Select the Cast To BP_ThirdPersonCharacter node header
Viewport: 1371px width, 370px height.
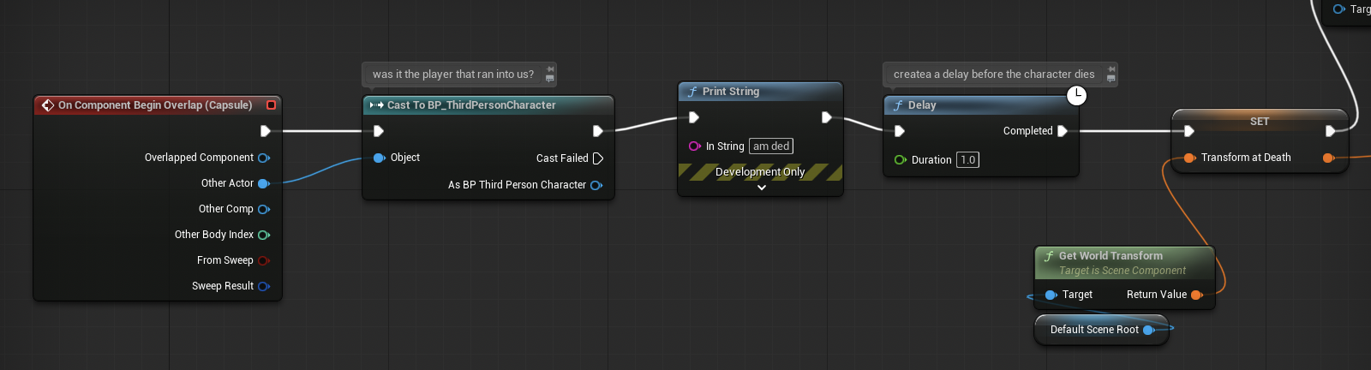pos(471,105)
